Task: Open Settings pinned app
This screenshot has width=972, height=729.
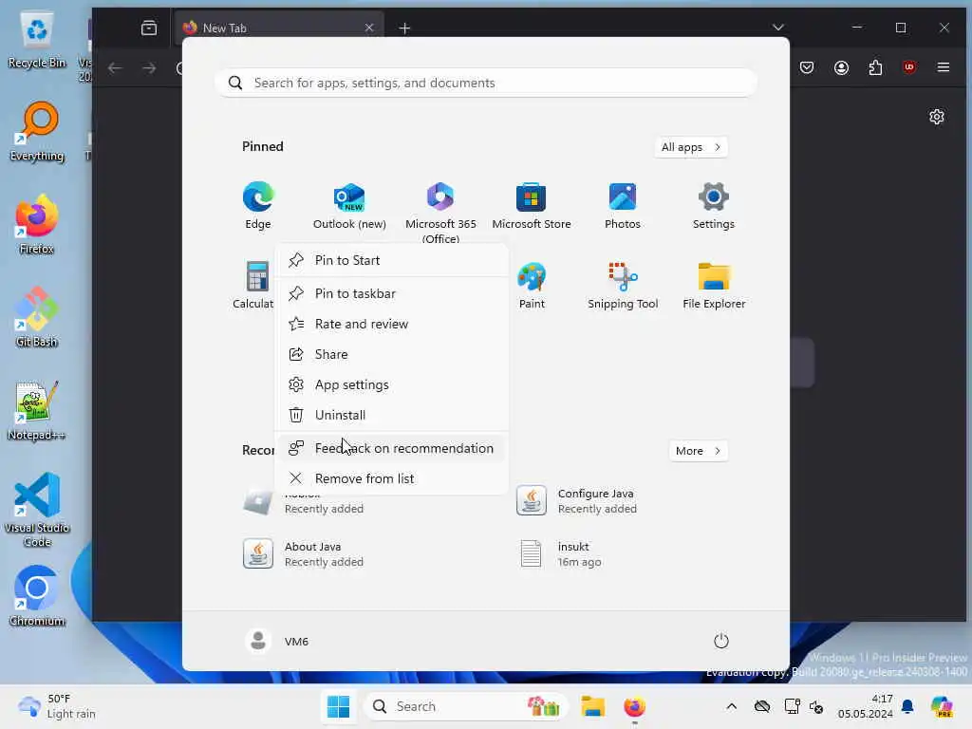Action: point(714,205)
